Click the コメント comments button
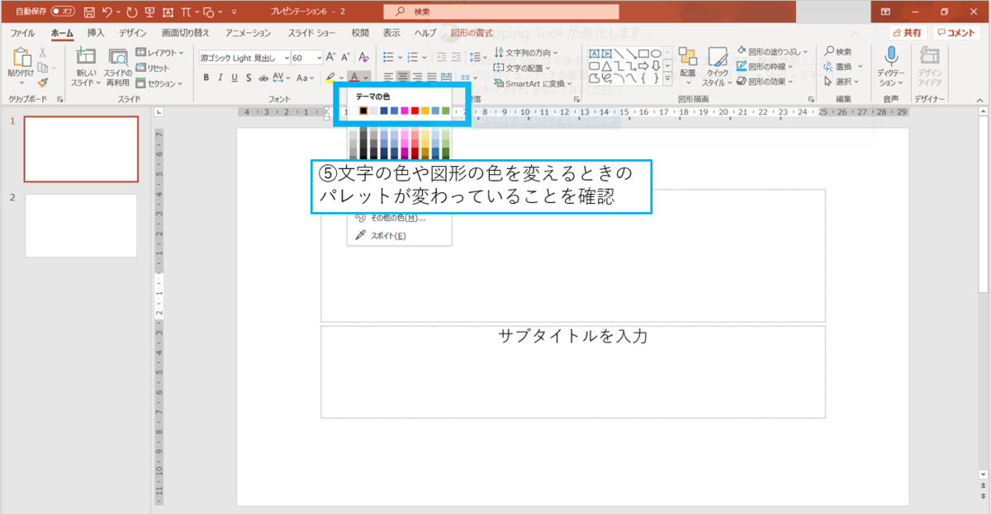 tap(957, 33)
